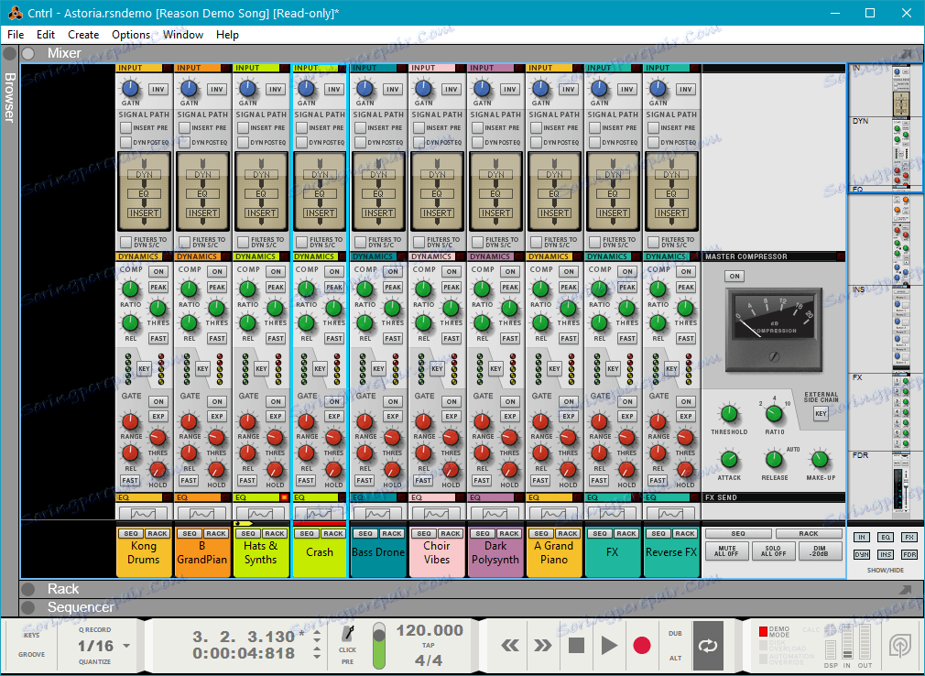Viewport: 925px width, 676px height.
Task: Expand the Sequencer panel
Action: tap(28, 607)
